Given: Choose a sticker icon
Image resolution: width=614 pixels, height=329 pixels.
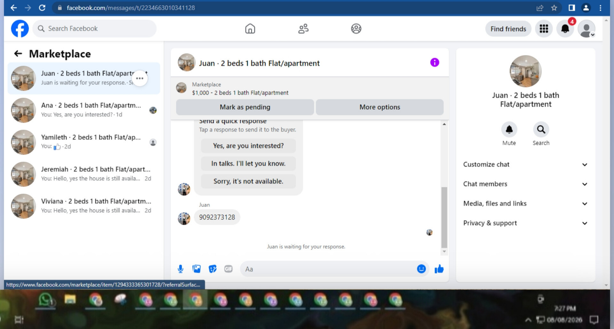Looking at the screenshot, I should pyautogui.click(x=213, y=269).
